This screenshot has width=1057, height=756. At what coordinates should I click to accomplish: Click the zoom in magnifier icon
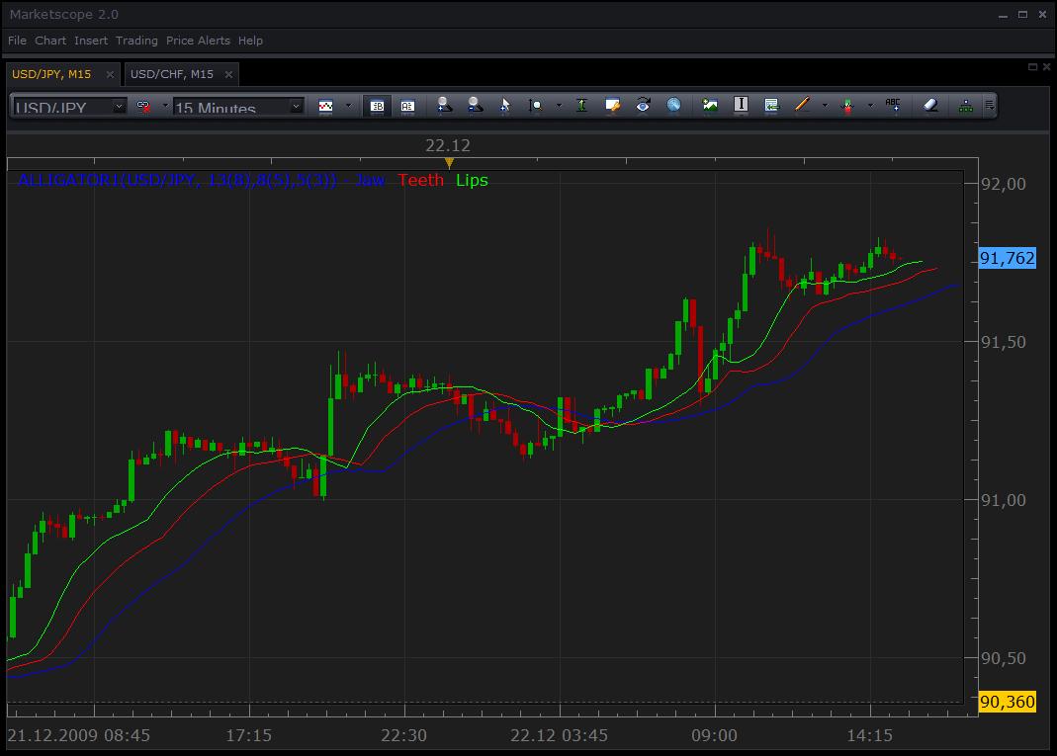pyautogui.click(x=444, y=105)
